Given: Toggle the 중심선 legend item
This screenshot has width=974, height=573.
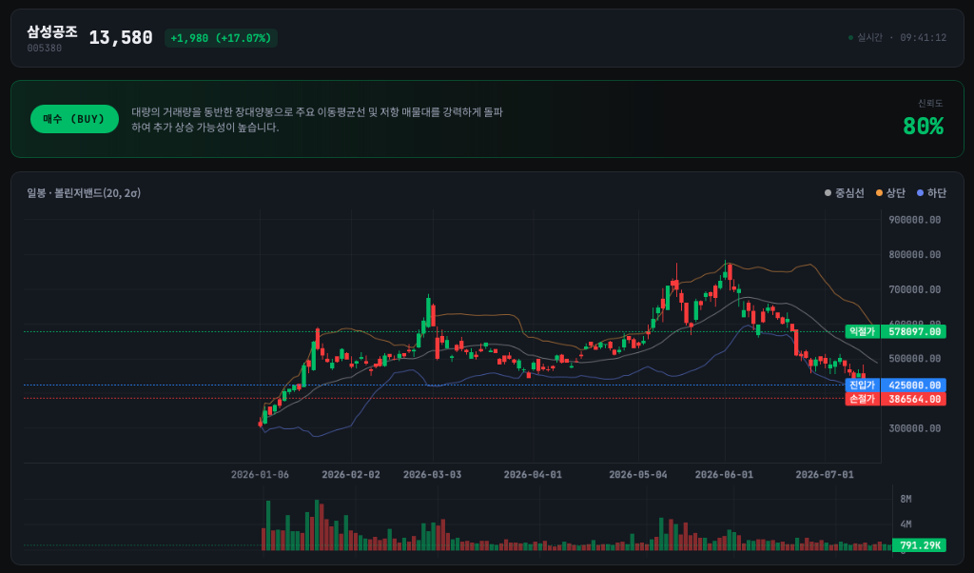Looking at the screenshot, I should tap(845, 193).
